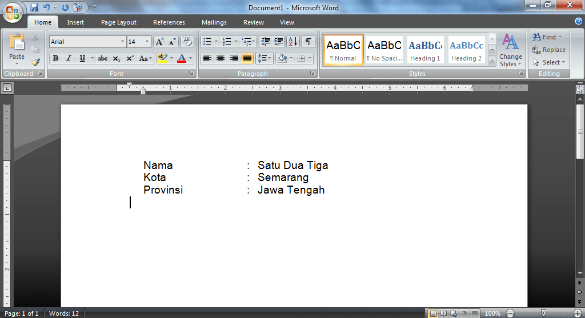Click the Format Painter brush icon
This screenshot has width=585, height=318.
click(35, 62)
